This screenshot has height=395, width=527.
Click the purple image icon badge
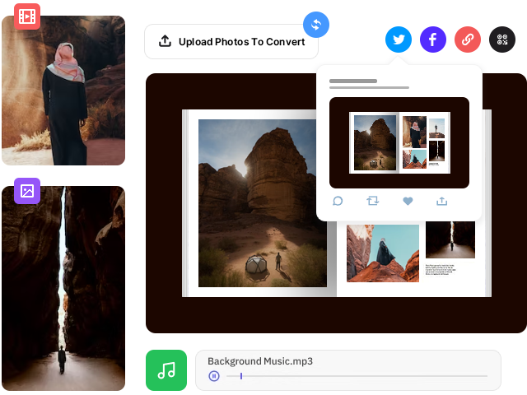(x=27, y=190)
